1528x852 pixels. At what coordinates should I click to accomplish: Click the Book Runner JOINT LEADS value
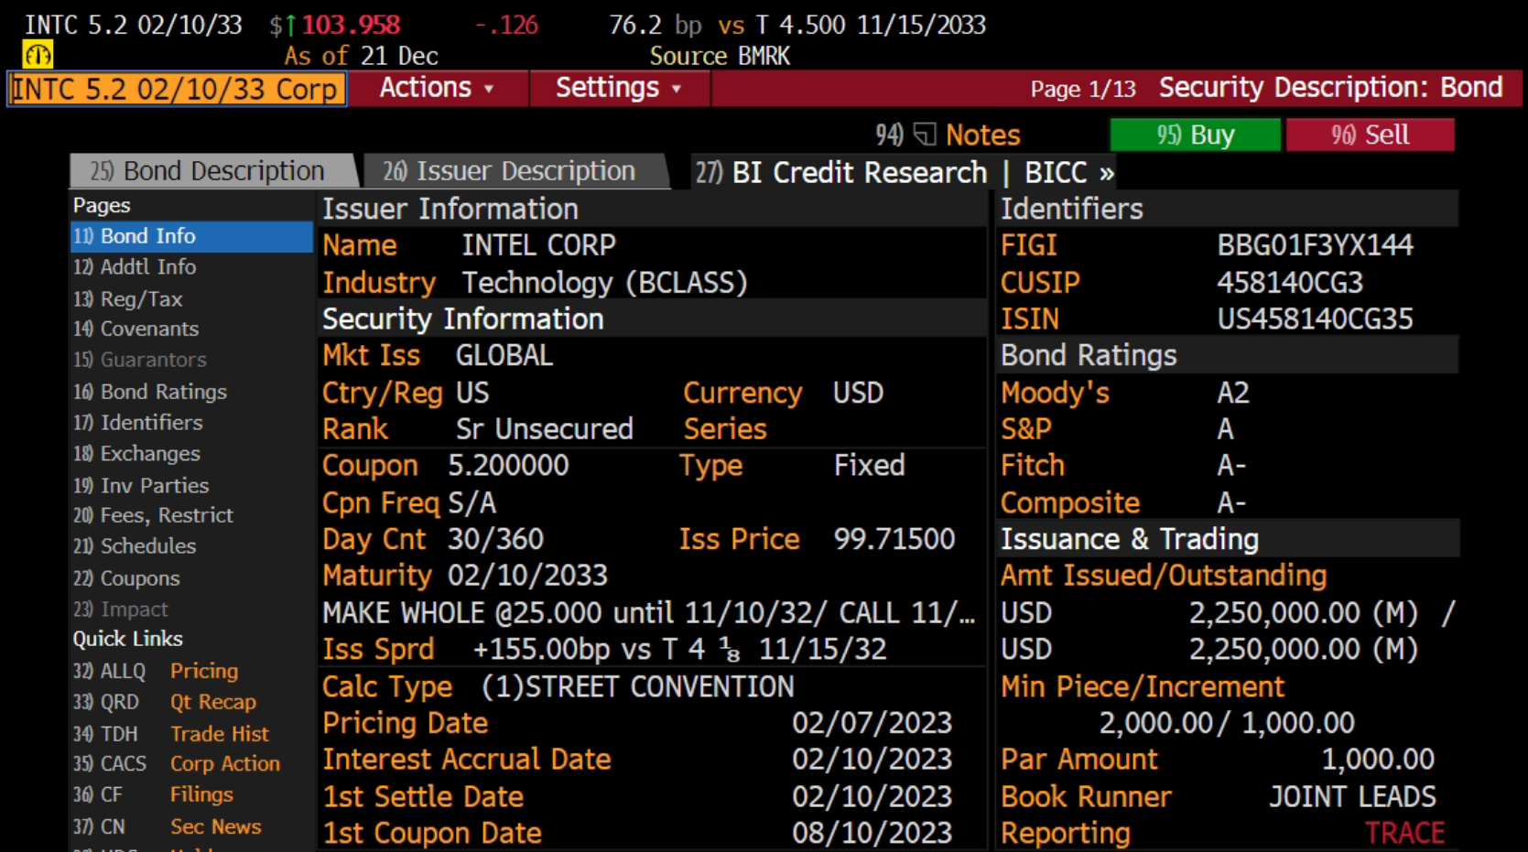tap(1352, 796)
